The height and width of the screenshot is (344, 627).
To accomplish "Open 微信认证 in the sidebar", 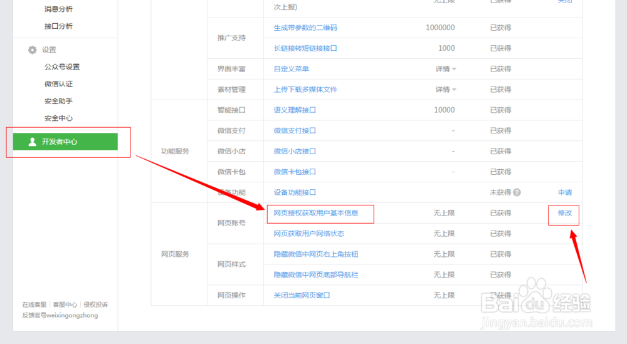I will tap(58, 84).
